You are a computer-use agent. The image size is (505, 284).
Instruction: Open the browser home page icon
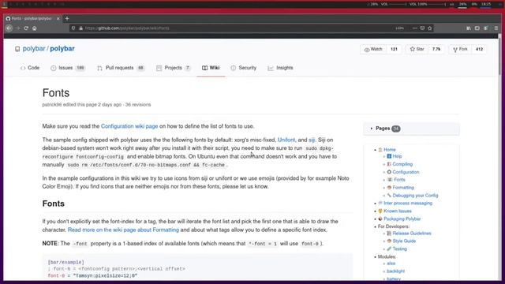click(34, 28)
